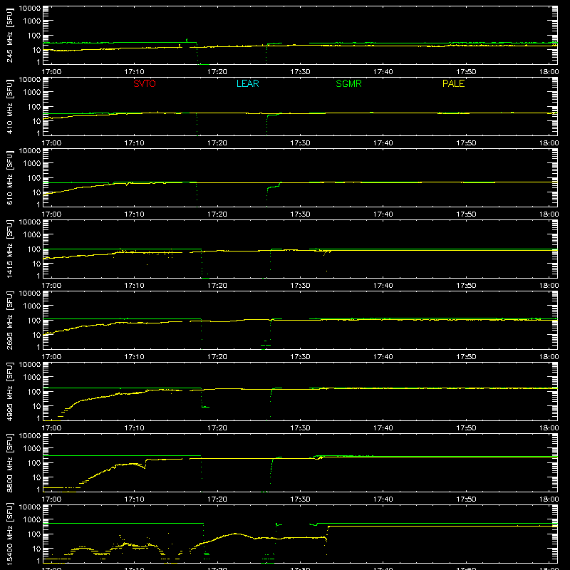Click 17:10 tick label under 8800 MHz panel

point(134,499)
